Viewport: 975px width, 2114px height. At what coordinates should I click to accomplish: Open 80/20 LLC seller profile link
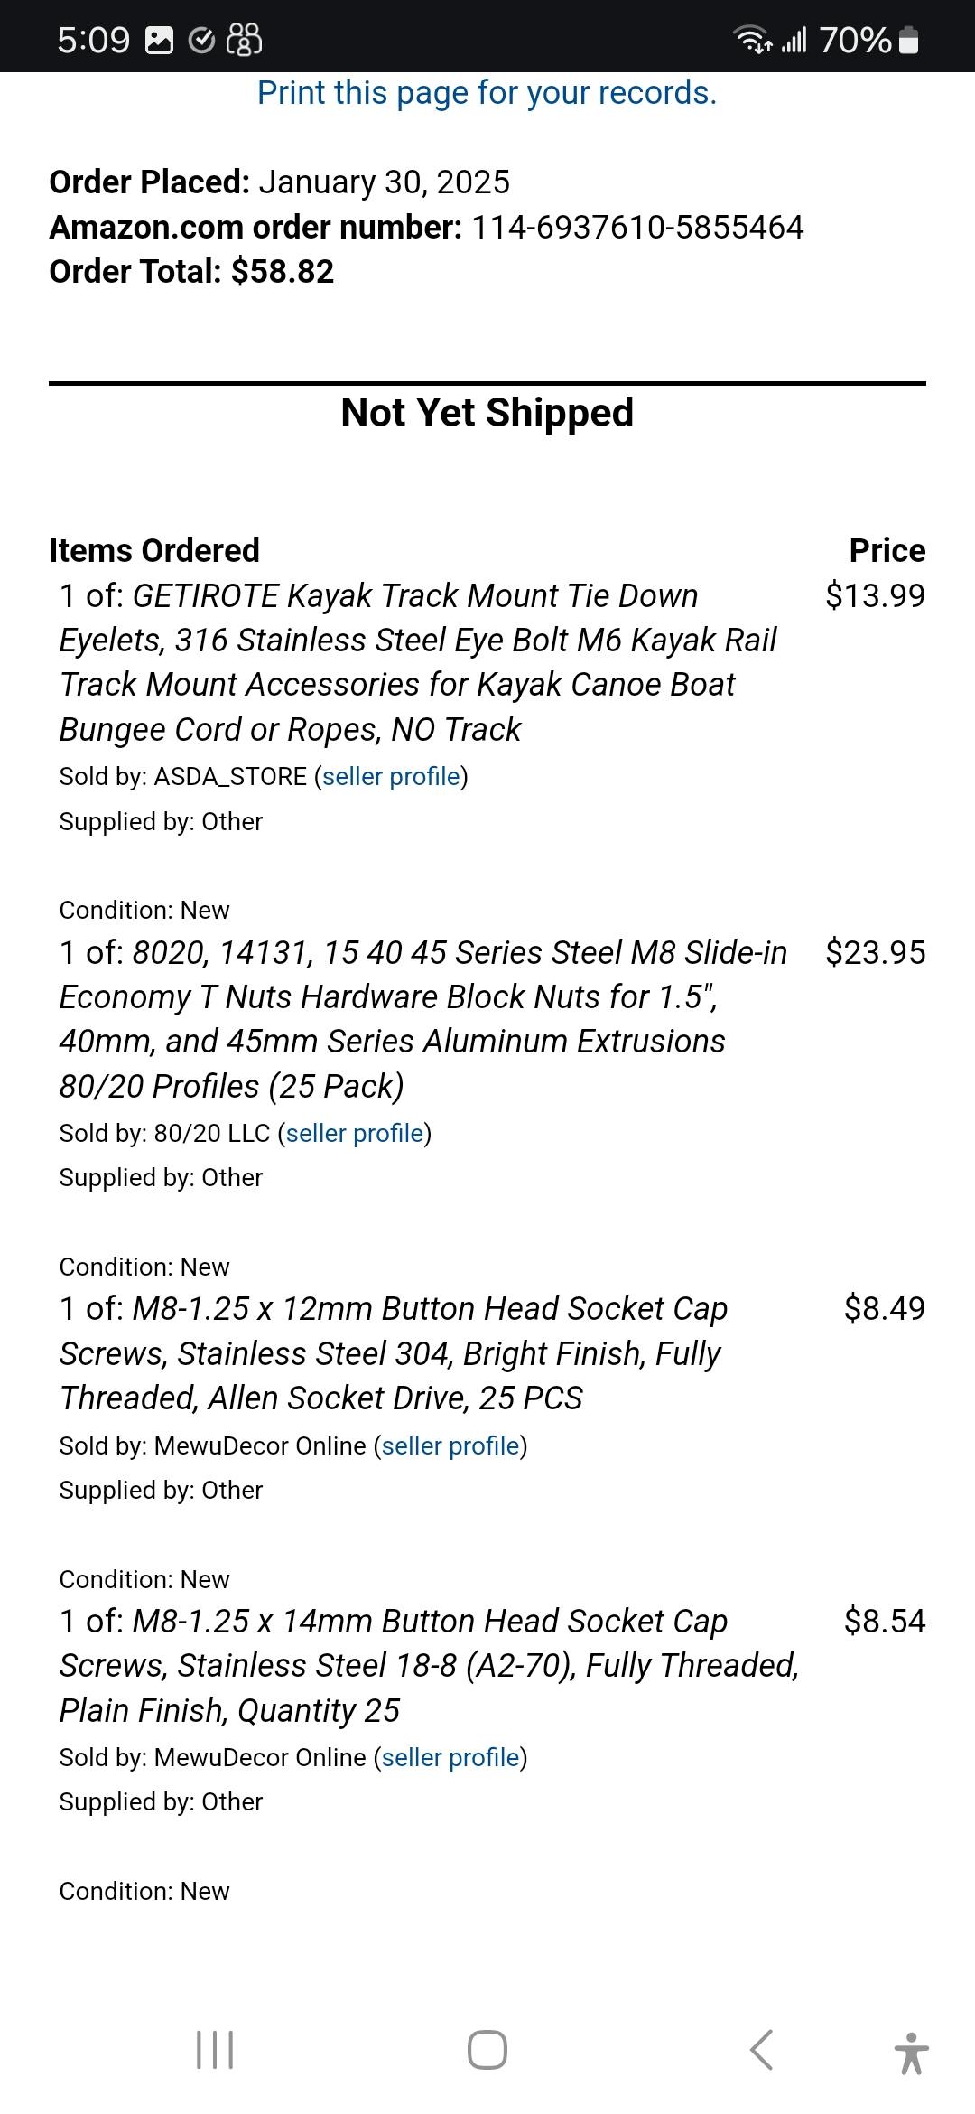coord(355,1134)
